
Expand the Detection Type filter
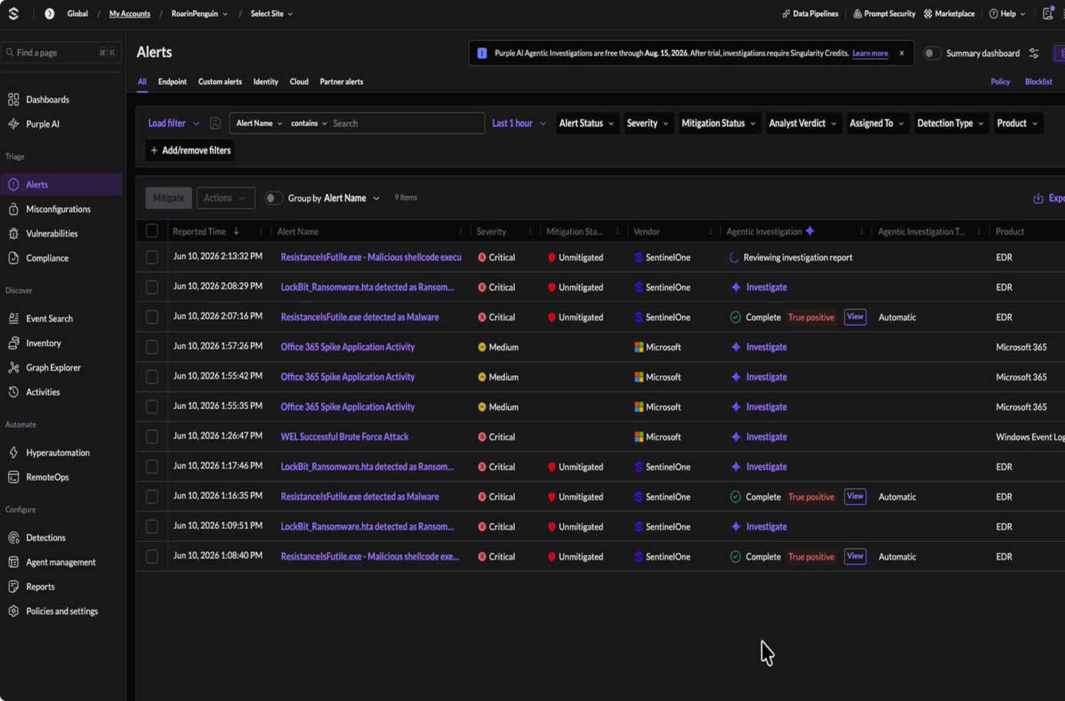pyautogui.click(x=951, y=123)
